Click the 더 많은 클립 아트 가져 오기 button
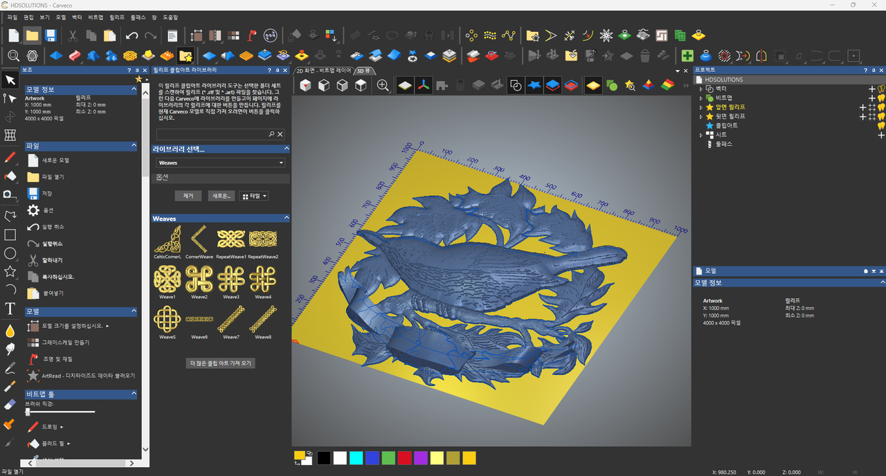 (221, 363)
